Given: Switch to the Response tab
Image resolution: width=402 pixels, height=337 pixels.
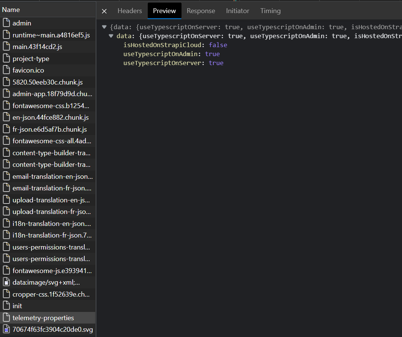Looking at the screenshot, I should (201, 11).
